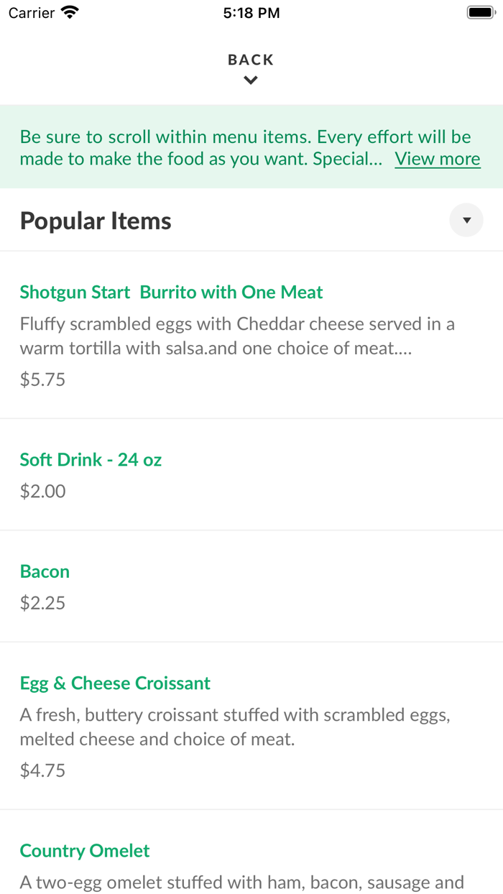The image size is (503, 894).
Task: Tap the View more link
Action: pyautogui.click(x=437, y=158)
